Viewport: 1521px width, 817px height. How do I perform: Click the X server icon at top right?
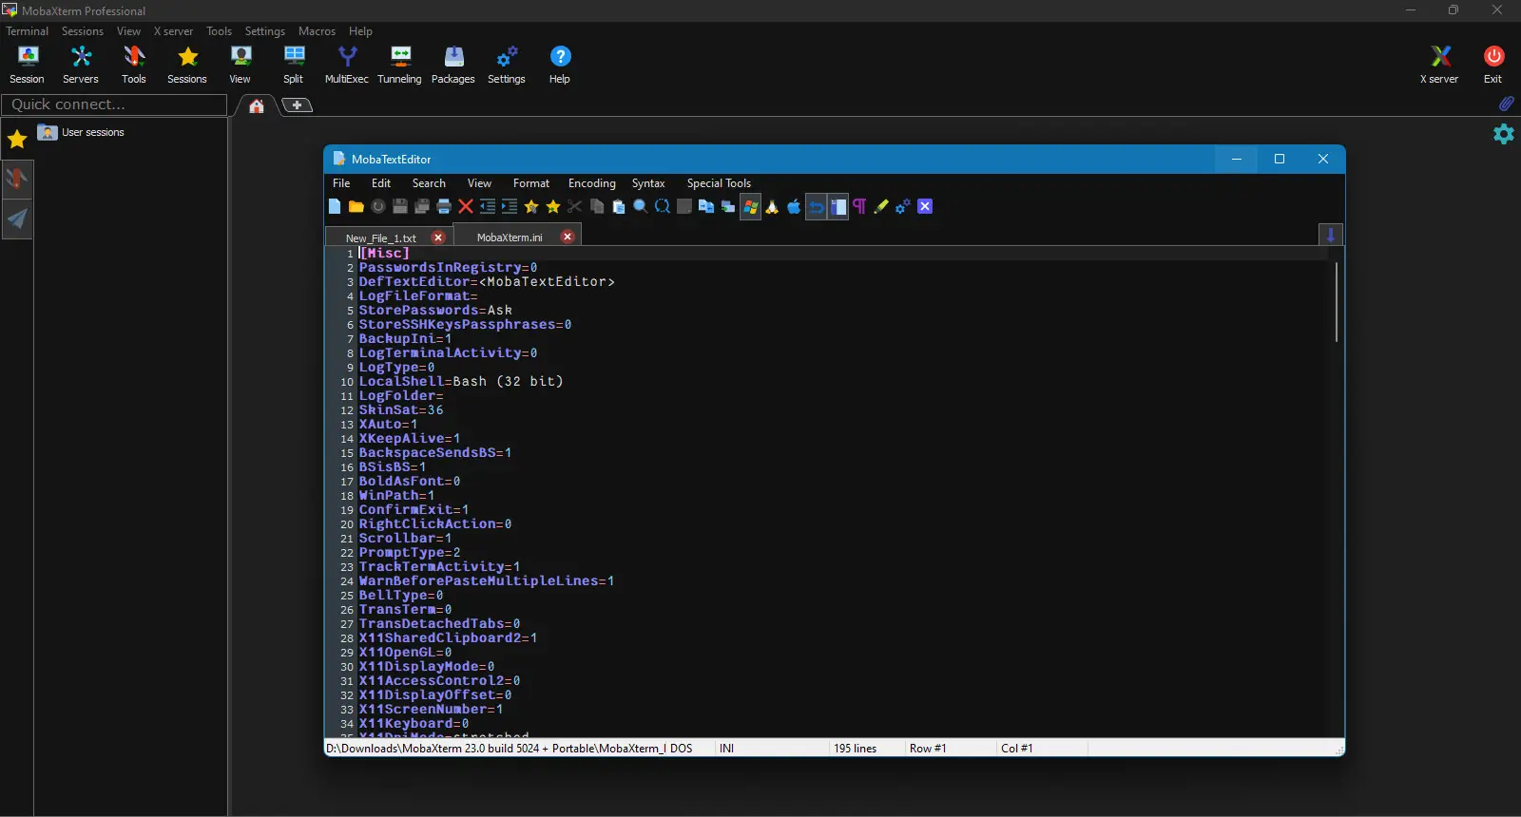(x=1439, y=65)
